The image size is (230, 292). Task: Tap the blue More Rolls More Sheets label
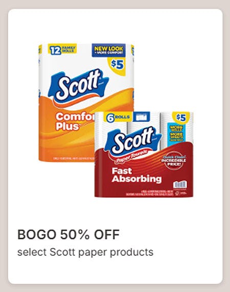(176, 133)
